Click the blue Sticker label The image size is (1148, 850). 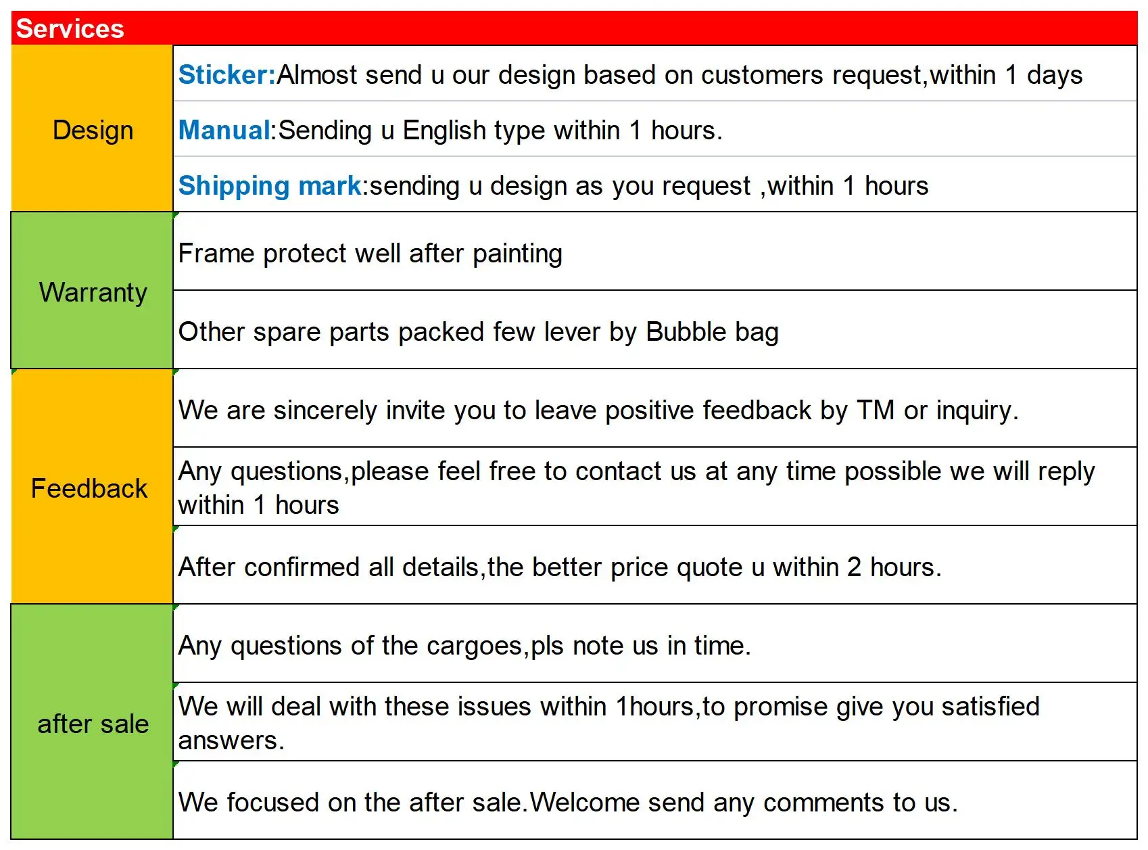(x=226, y=74)
